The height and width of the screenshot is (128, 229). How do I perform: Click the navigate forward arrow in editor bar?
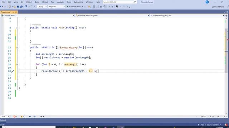point(34,117)
